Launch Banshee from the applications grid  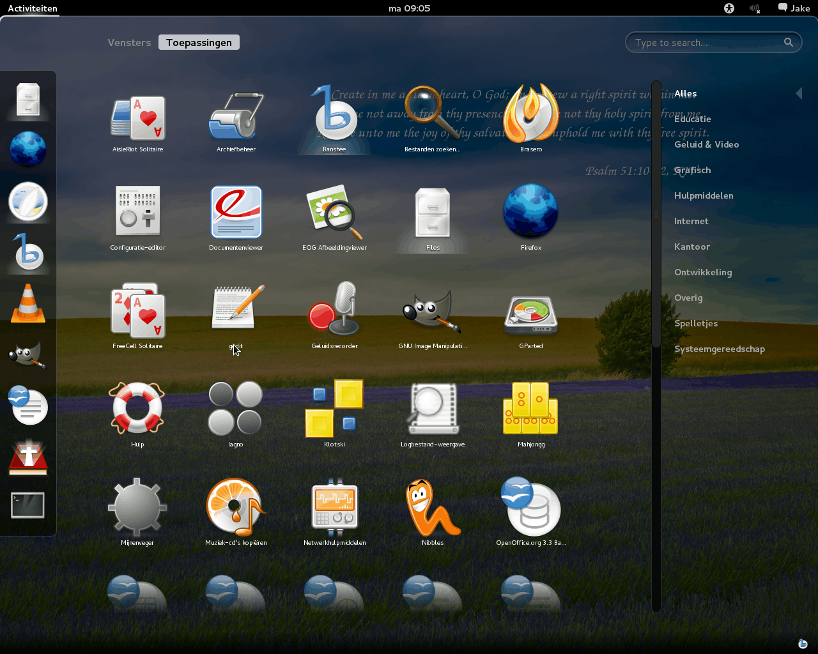[x=334, y=119]
